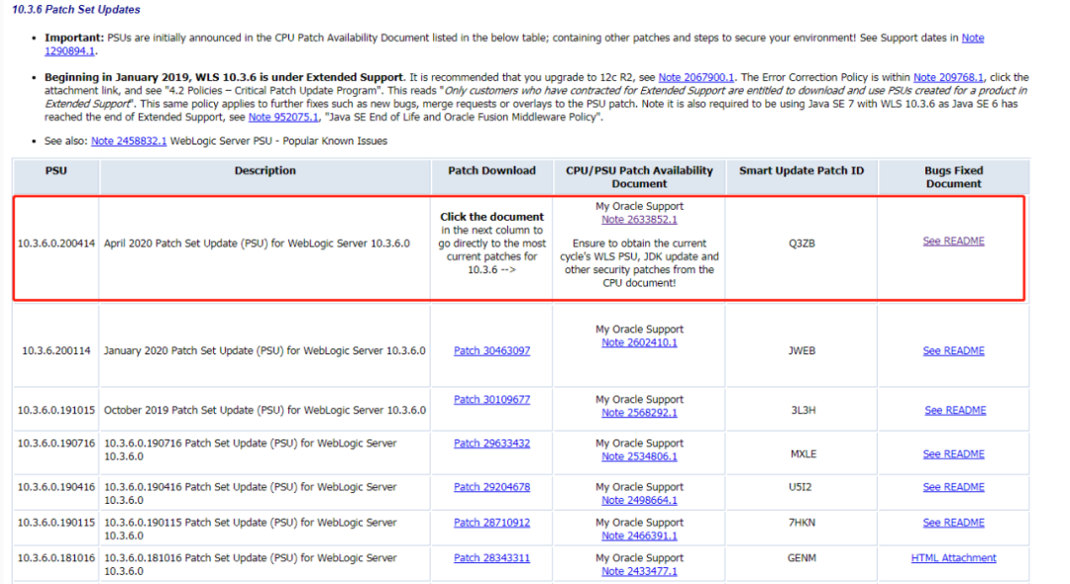
Task: Select PSU number 10.3.6.0.190716 in PSU column
Action: pos(55,443)
